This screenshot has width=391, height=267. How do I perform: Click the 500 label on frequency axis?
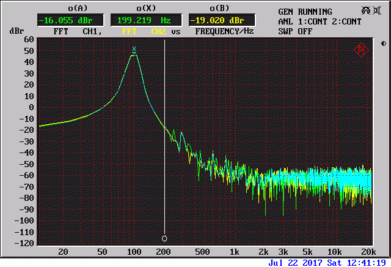(x=202, y=252)
